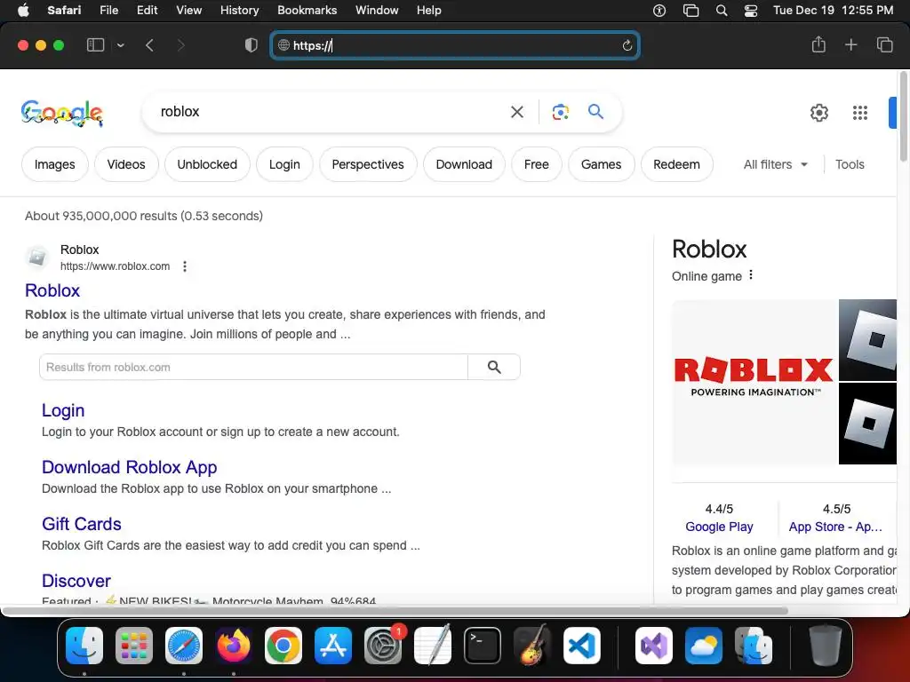Open more options for Roblox result

(x=185, y=266)
